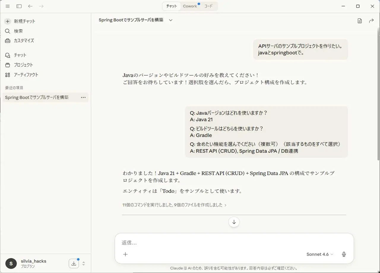Open the document icon in header
Screen dimensions: 380x273
360,21
